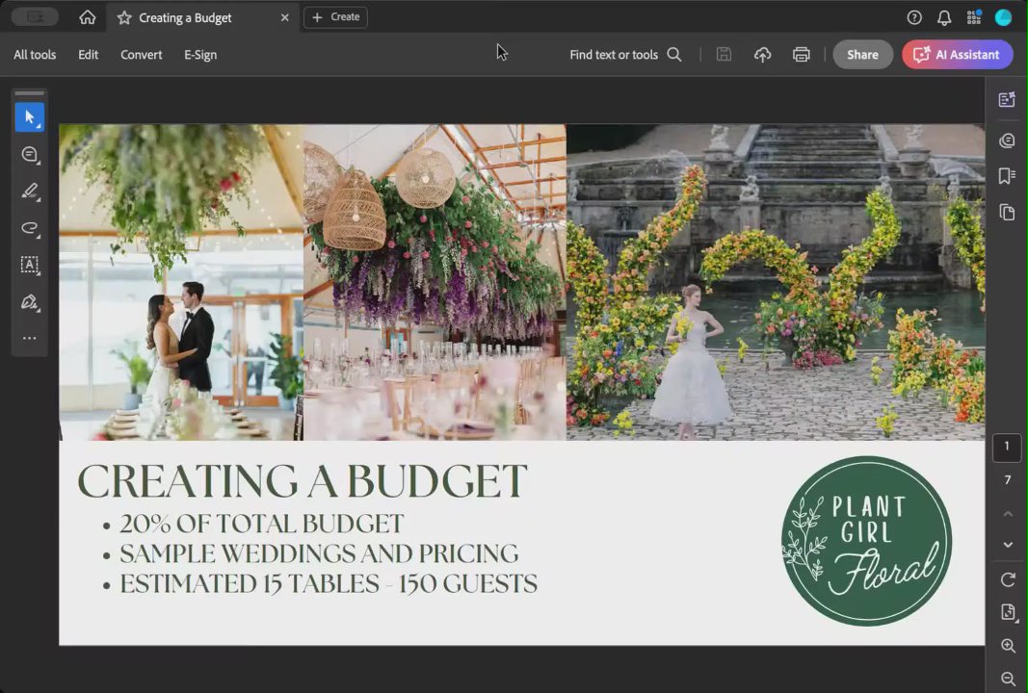The image size is (1028, 693).
Task: Select the freehand Draw loop tool
Action: tap(30, 228)
